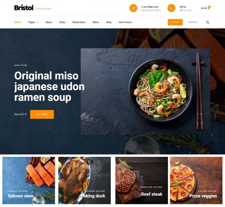Viewport: 225px width, 207px height.
Task: Click the Buy Now button
Action: click(x=42, y=114)
